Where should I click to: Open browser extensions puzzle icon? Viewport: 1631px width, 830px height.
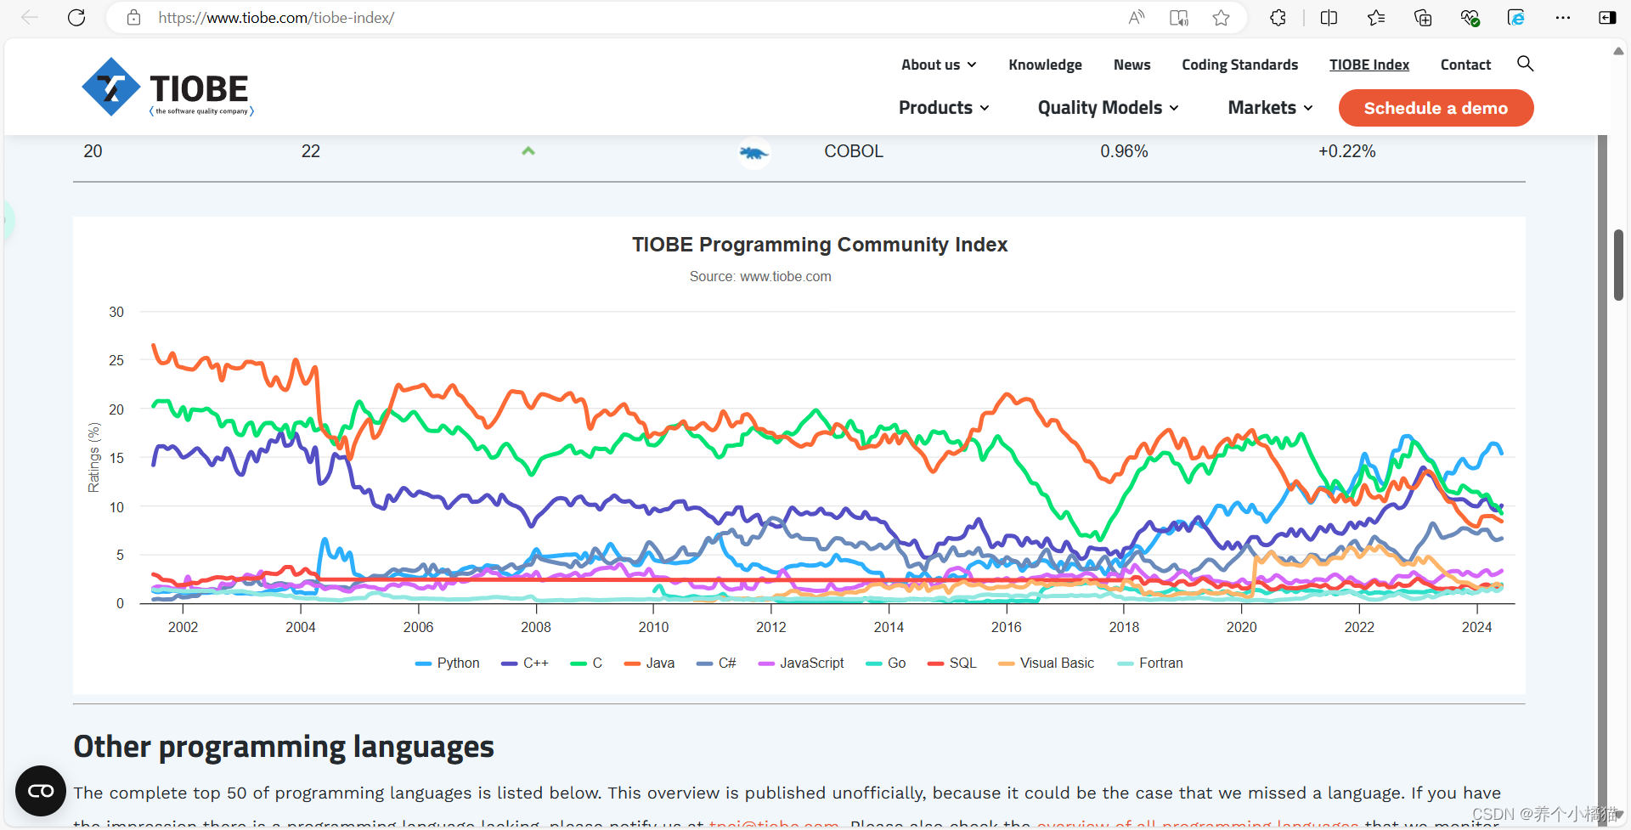click(1278, 18)
